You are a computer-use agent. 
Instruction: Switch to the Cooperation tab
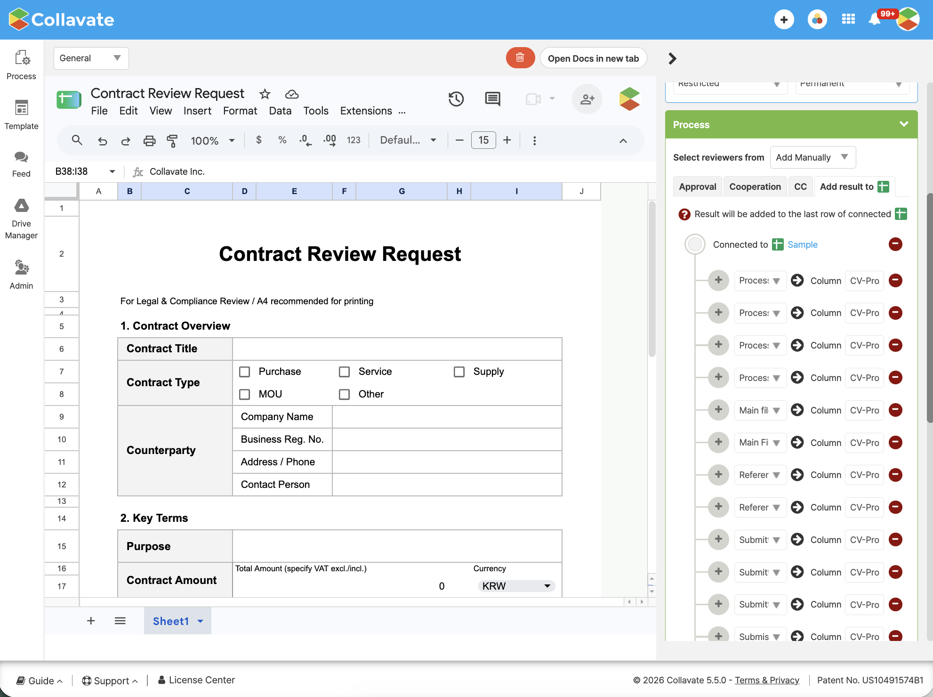coord(755,186)
